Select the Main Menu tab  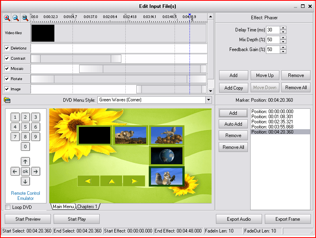(63, 207)
